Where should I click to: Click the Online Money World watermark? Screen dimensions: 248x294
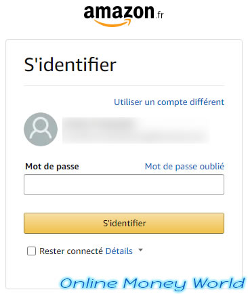[152, 283]
